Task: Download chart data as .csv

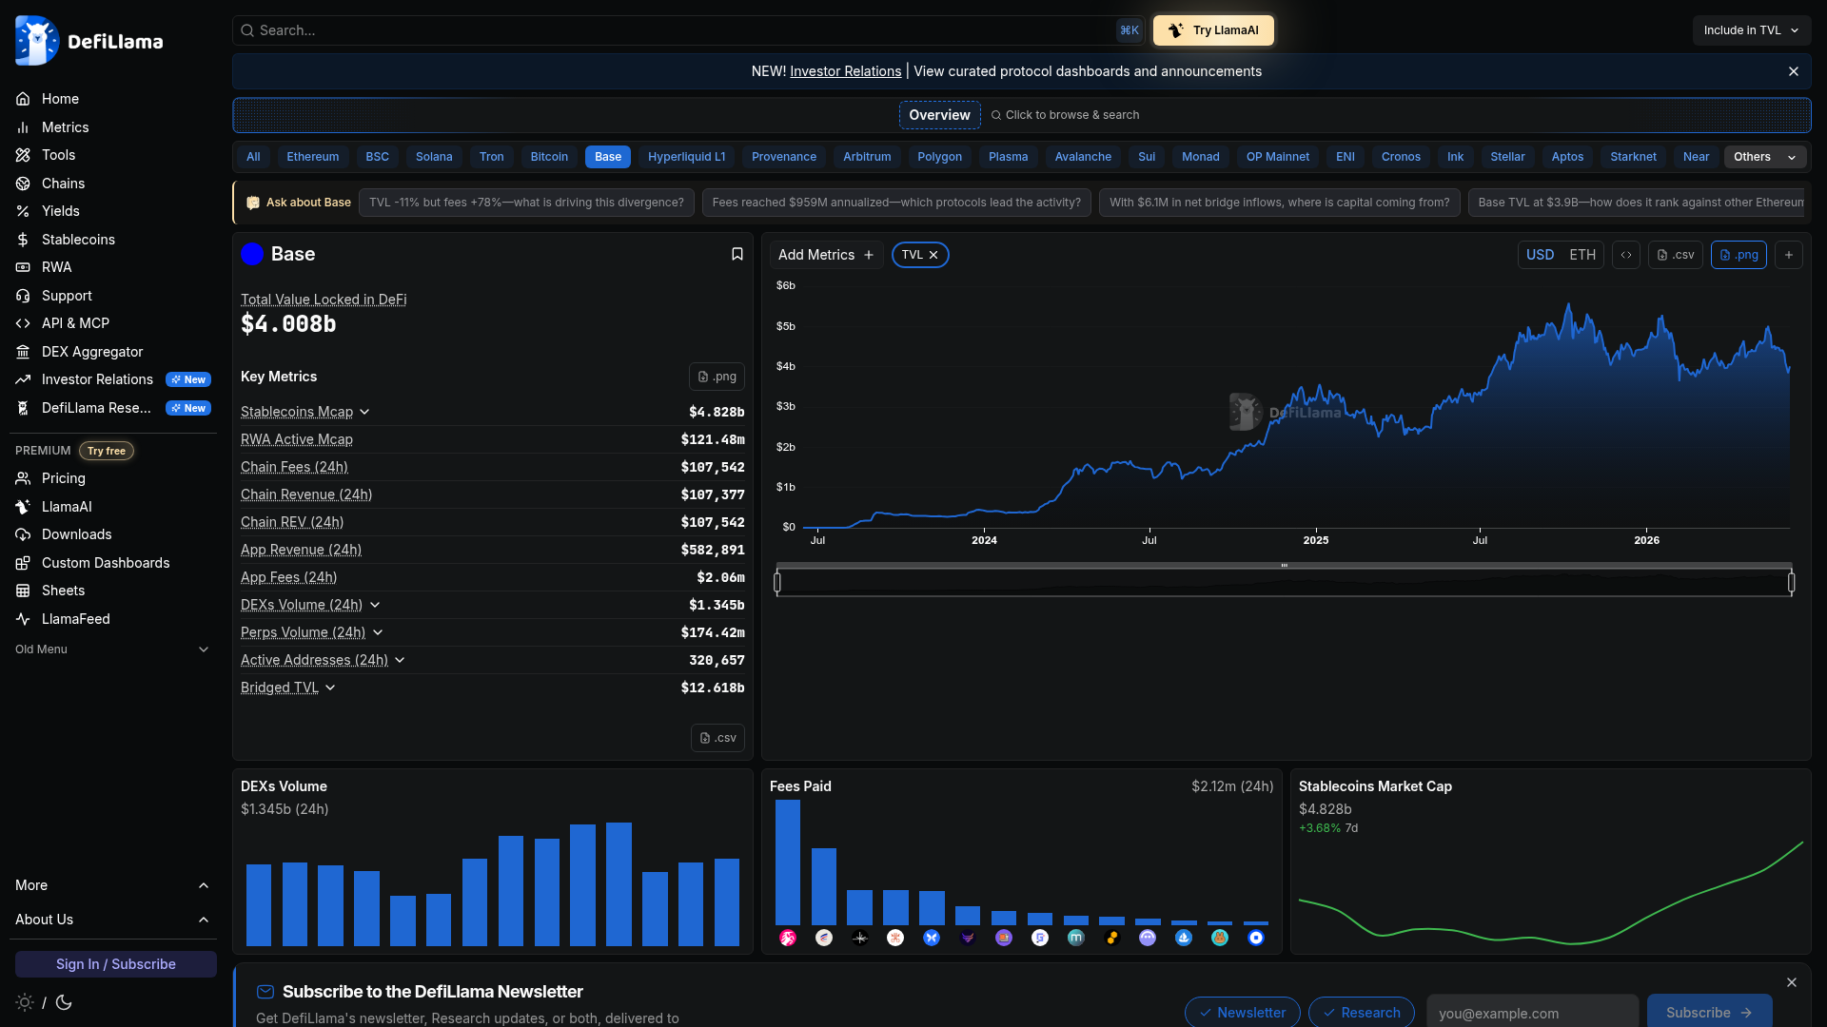Action: [1676, 255]
